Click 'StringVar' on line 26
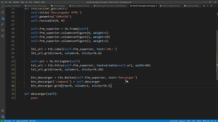 coord(62,61)
